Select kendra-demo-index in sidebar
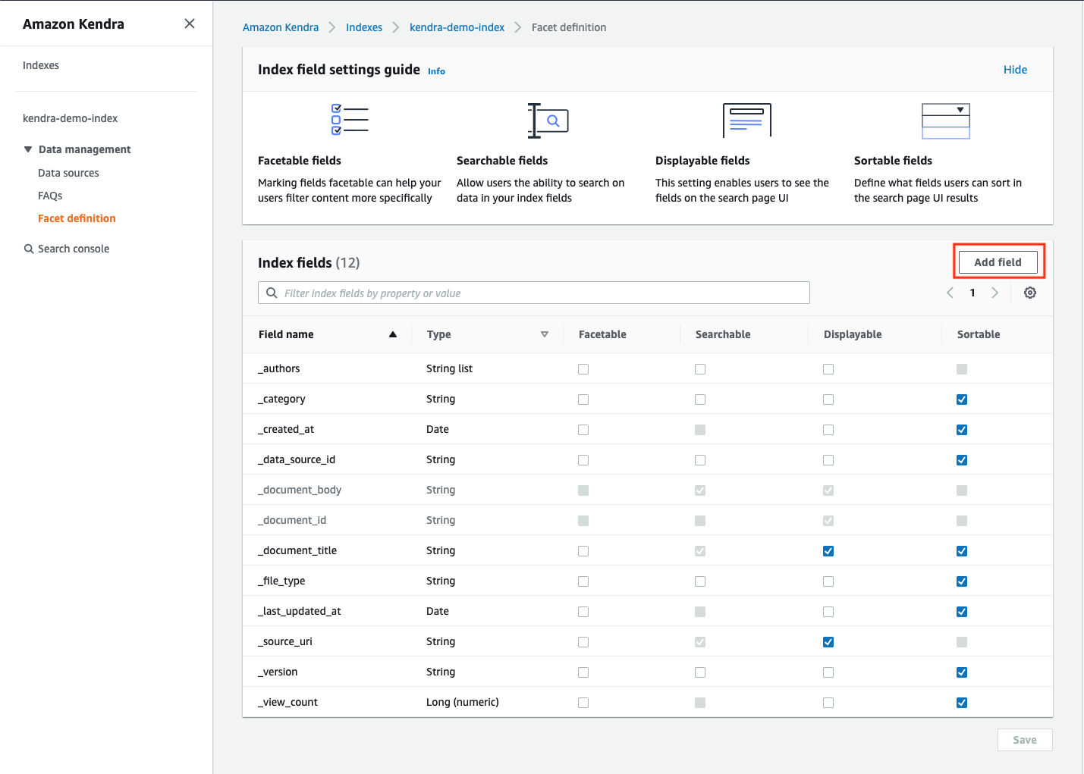Viewport: 1084px width, 774px height. [x=71, y=118]
